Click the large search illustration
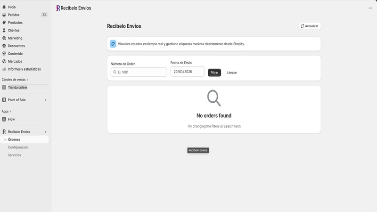The height and width of the screenshot is (212, 377). [214, 98]
